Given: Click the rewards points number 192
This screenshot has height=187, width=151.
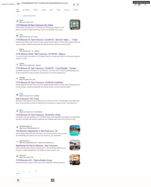Looking at the screenshot, I should coord(135,5).
